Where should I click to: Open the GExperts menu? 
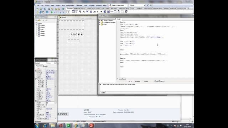92,5
